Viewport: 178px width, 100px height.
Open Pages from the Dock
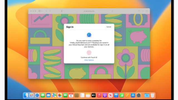click(x=127, y=95)
